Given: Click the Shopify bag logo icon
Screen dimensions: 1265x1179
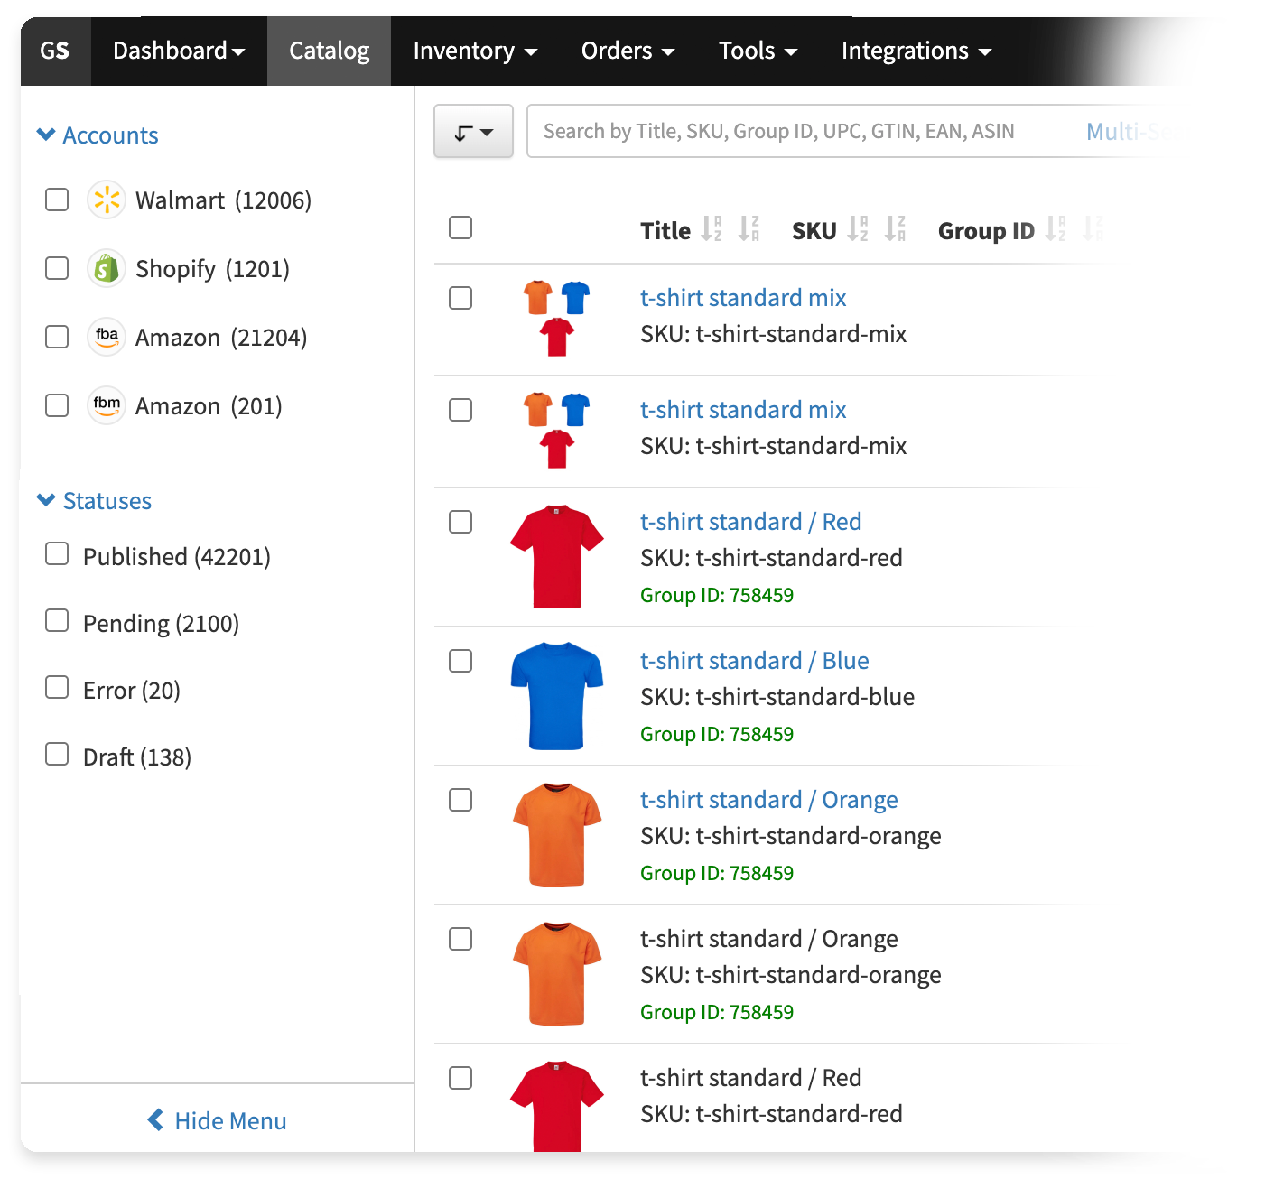Looking at the screenshot, I should 107,268.
